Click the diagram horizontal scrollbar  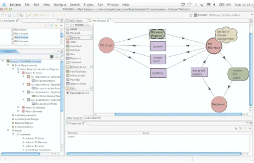click(178, 114)
